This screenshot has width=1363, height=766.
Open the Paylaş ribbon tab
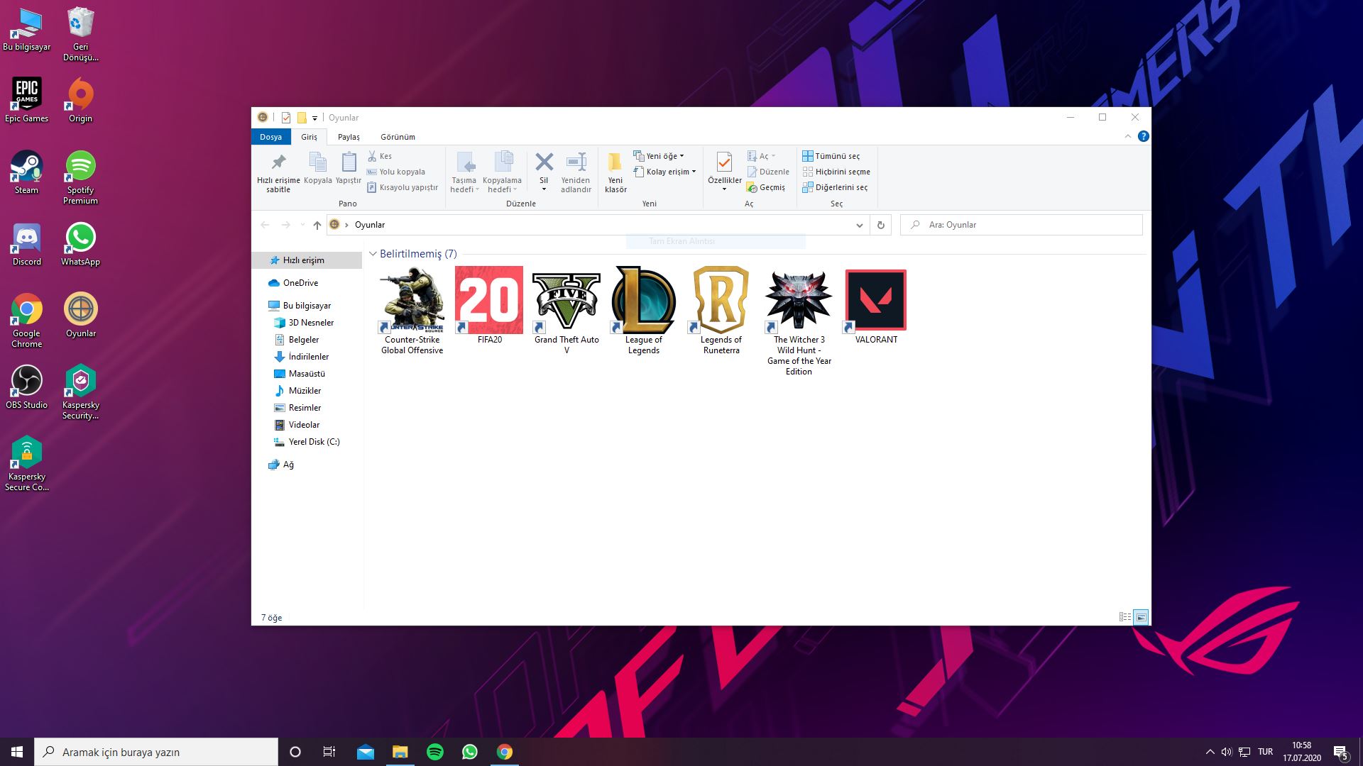tap(349, 137)
